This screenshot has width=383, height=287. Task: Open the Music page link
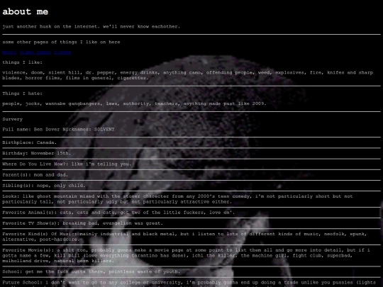(9, 52)
